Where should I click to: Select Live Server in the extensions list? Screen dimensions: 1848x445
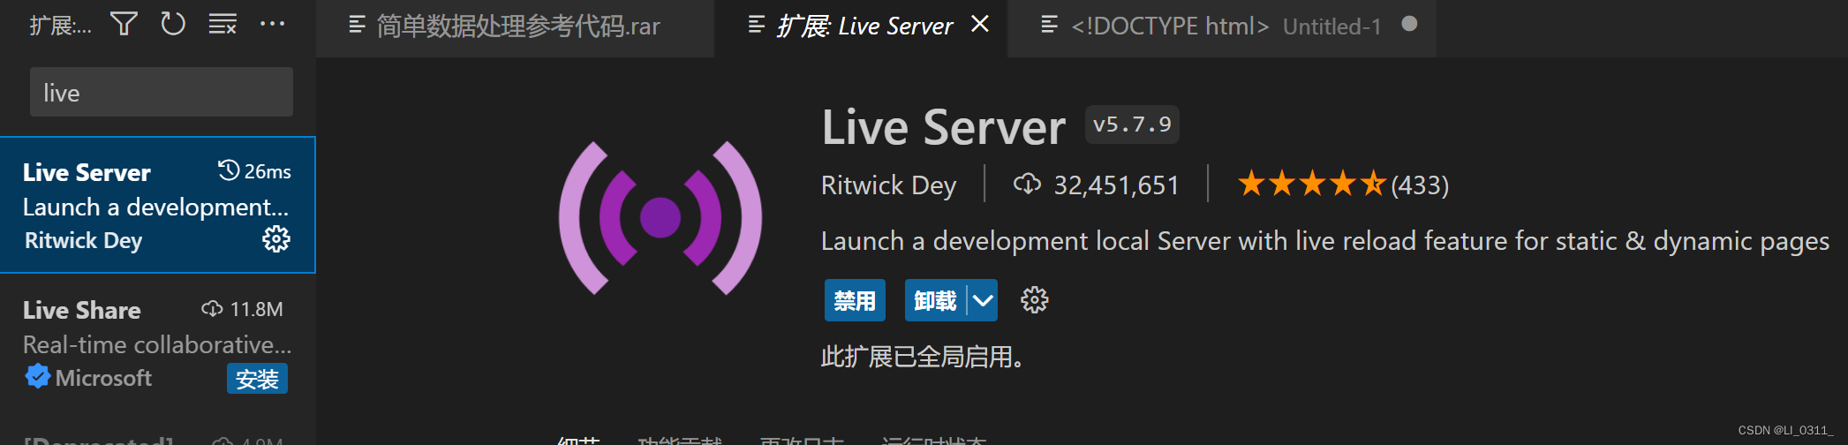158,205
